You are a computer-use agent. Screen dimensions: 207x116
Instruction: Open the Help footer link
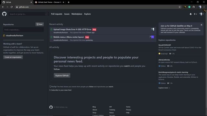coord(127,112)
